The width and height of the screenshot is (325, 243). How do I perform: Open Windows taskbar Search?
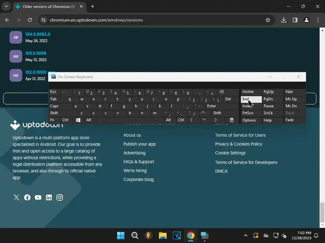pyautogui.click(x=135, y=235)
